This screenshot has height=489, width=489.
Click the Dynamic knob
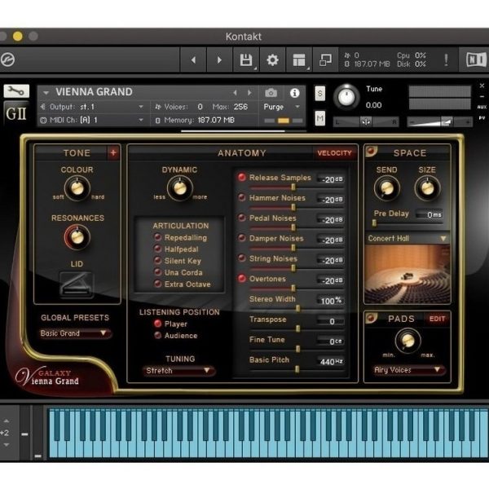pos(180,188)
